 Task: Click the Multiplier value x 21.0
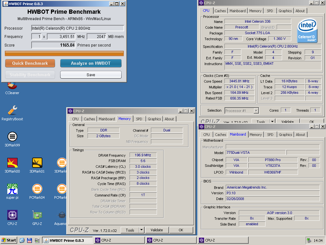(x=239, y=87)
